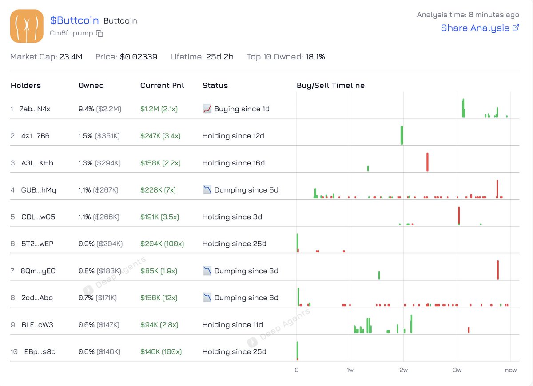The height and width of the screenshot is (386, 533).
Task: Click the falling chart icon for 8Qm...yEC
Action: click(207, 271)
